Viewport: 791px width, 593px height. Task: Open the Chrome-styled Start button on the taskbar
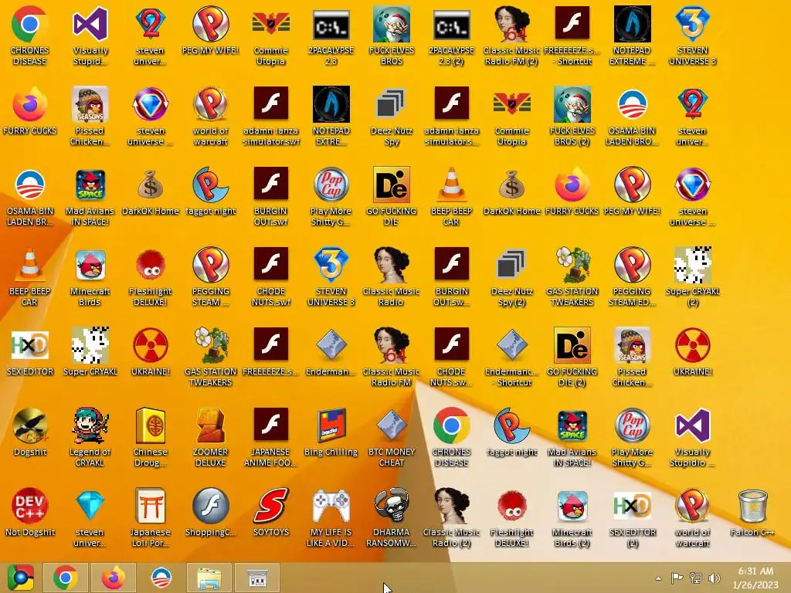point(20,578)
